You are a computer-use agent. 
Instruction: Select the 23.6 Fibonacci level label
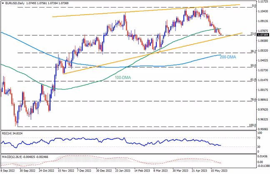click(253, 34)
